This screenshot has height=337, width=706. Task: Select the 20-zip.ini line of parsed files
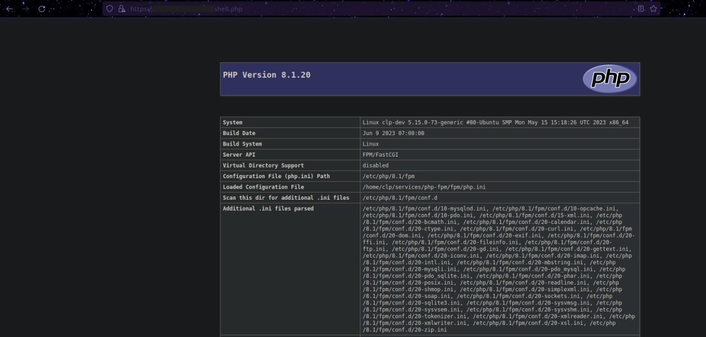coord(405,330)
